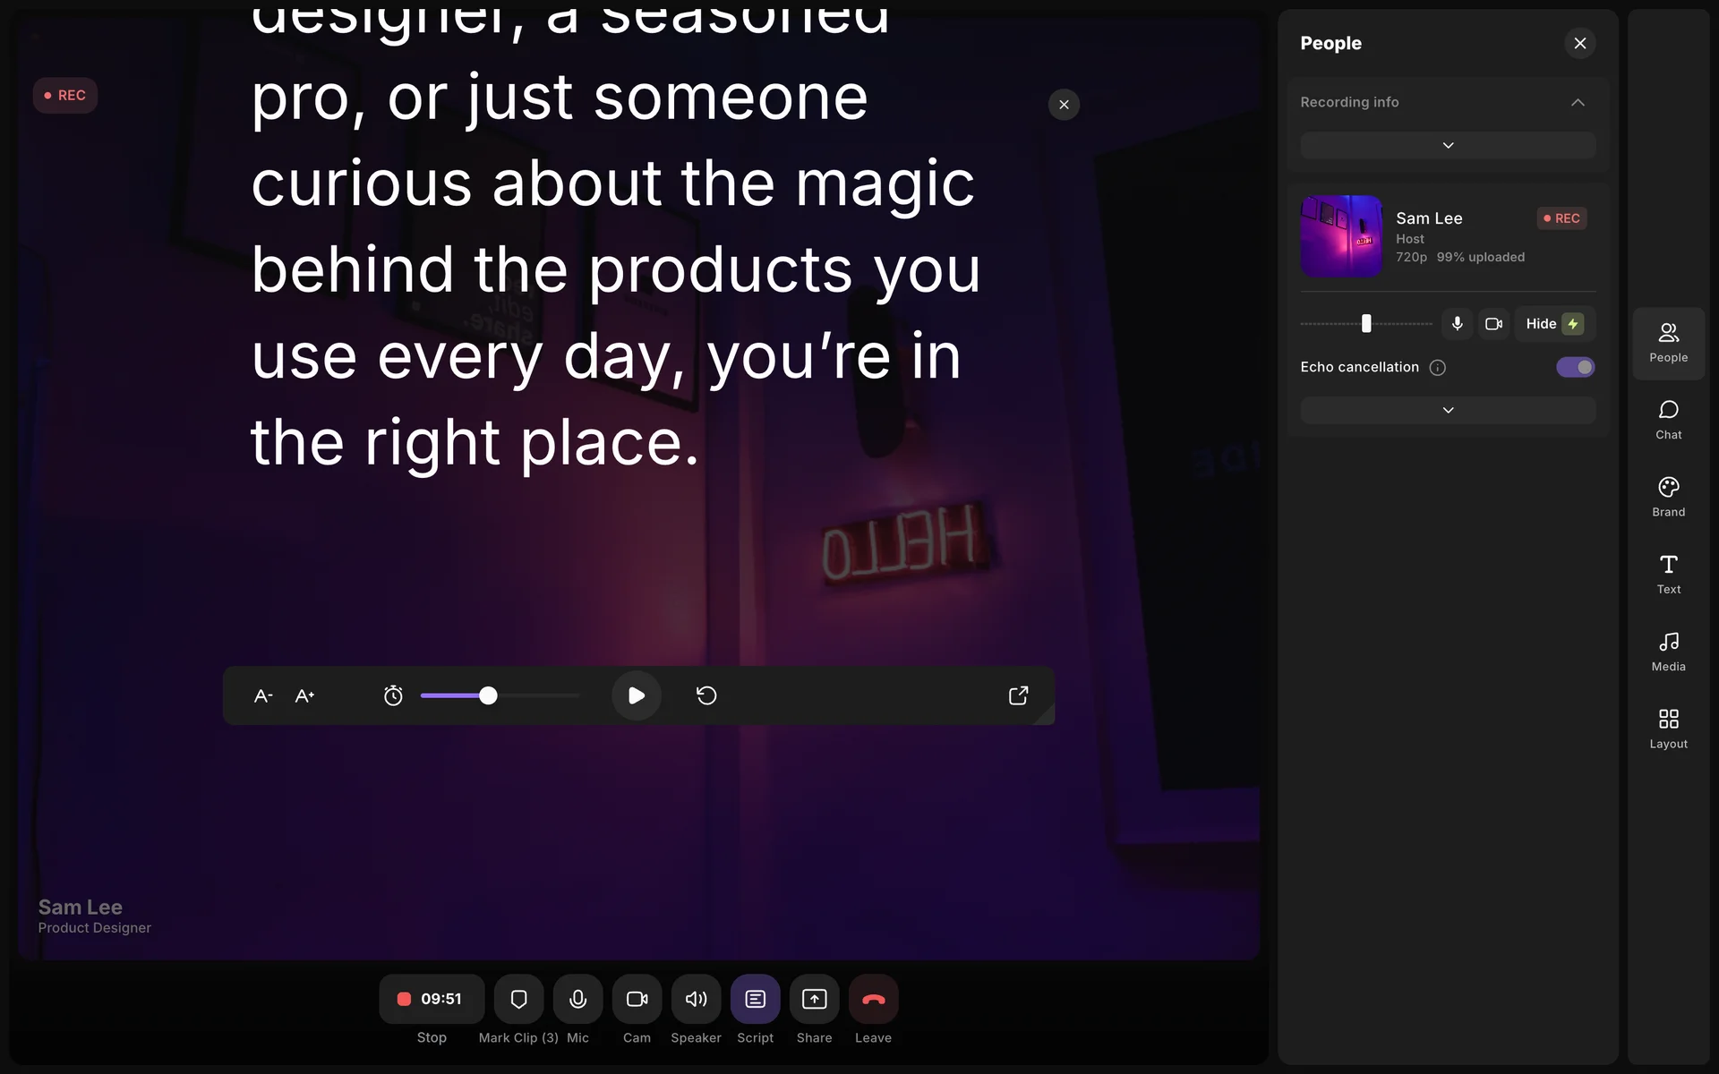Close the teleprompter overlay
Image resolution: width=1719 pixels, height=1074 pixels.
point(1064,105)
